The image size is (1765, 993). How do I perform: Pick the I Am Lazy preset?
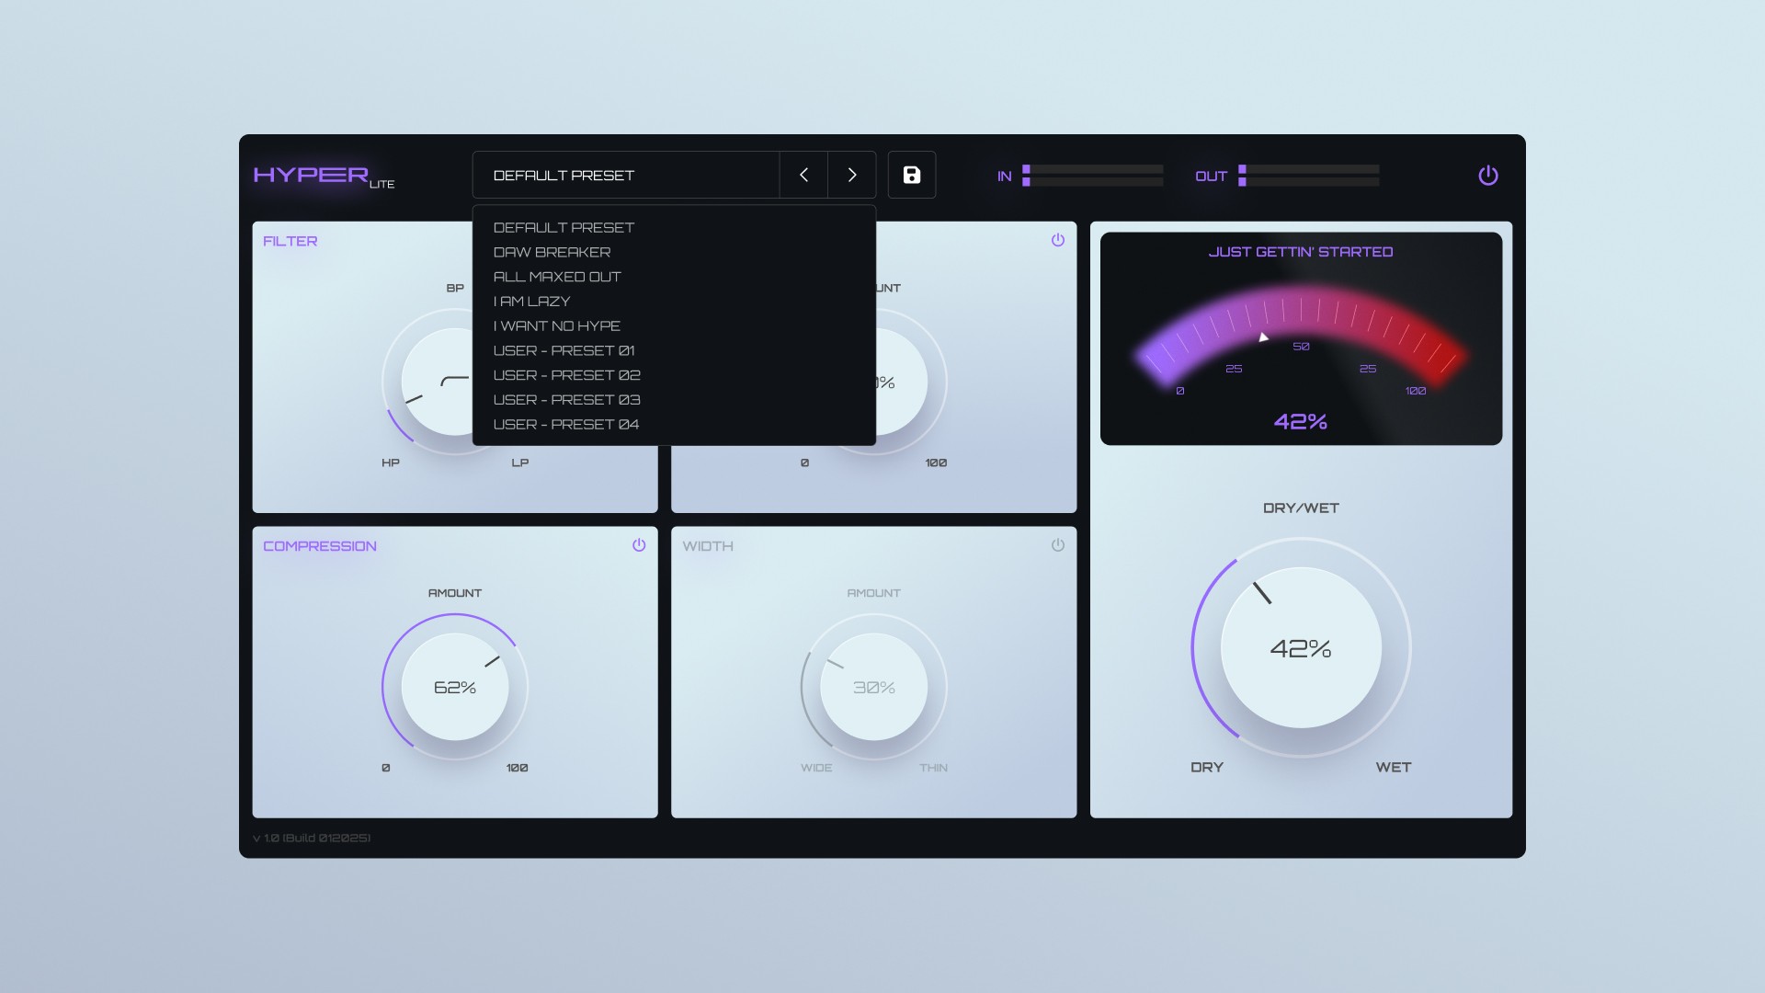tap(531, 302)
